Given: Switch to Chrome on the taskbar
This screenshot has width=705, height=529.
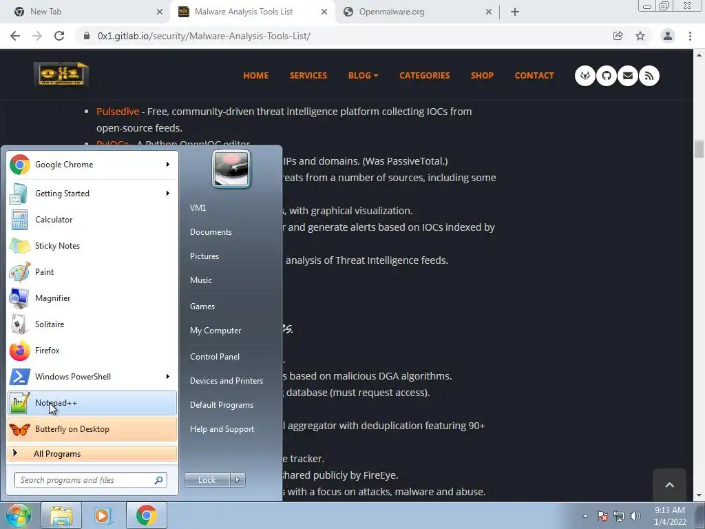Looking at the screenshot, I should tap(147, 515).
